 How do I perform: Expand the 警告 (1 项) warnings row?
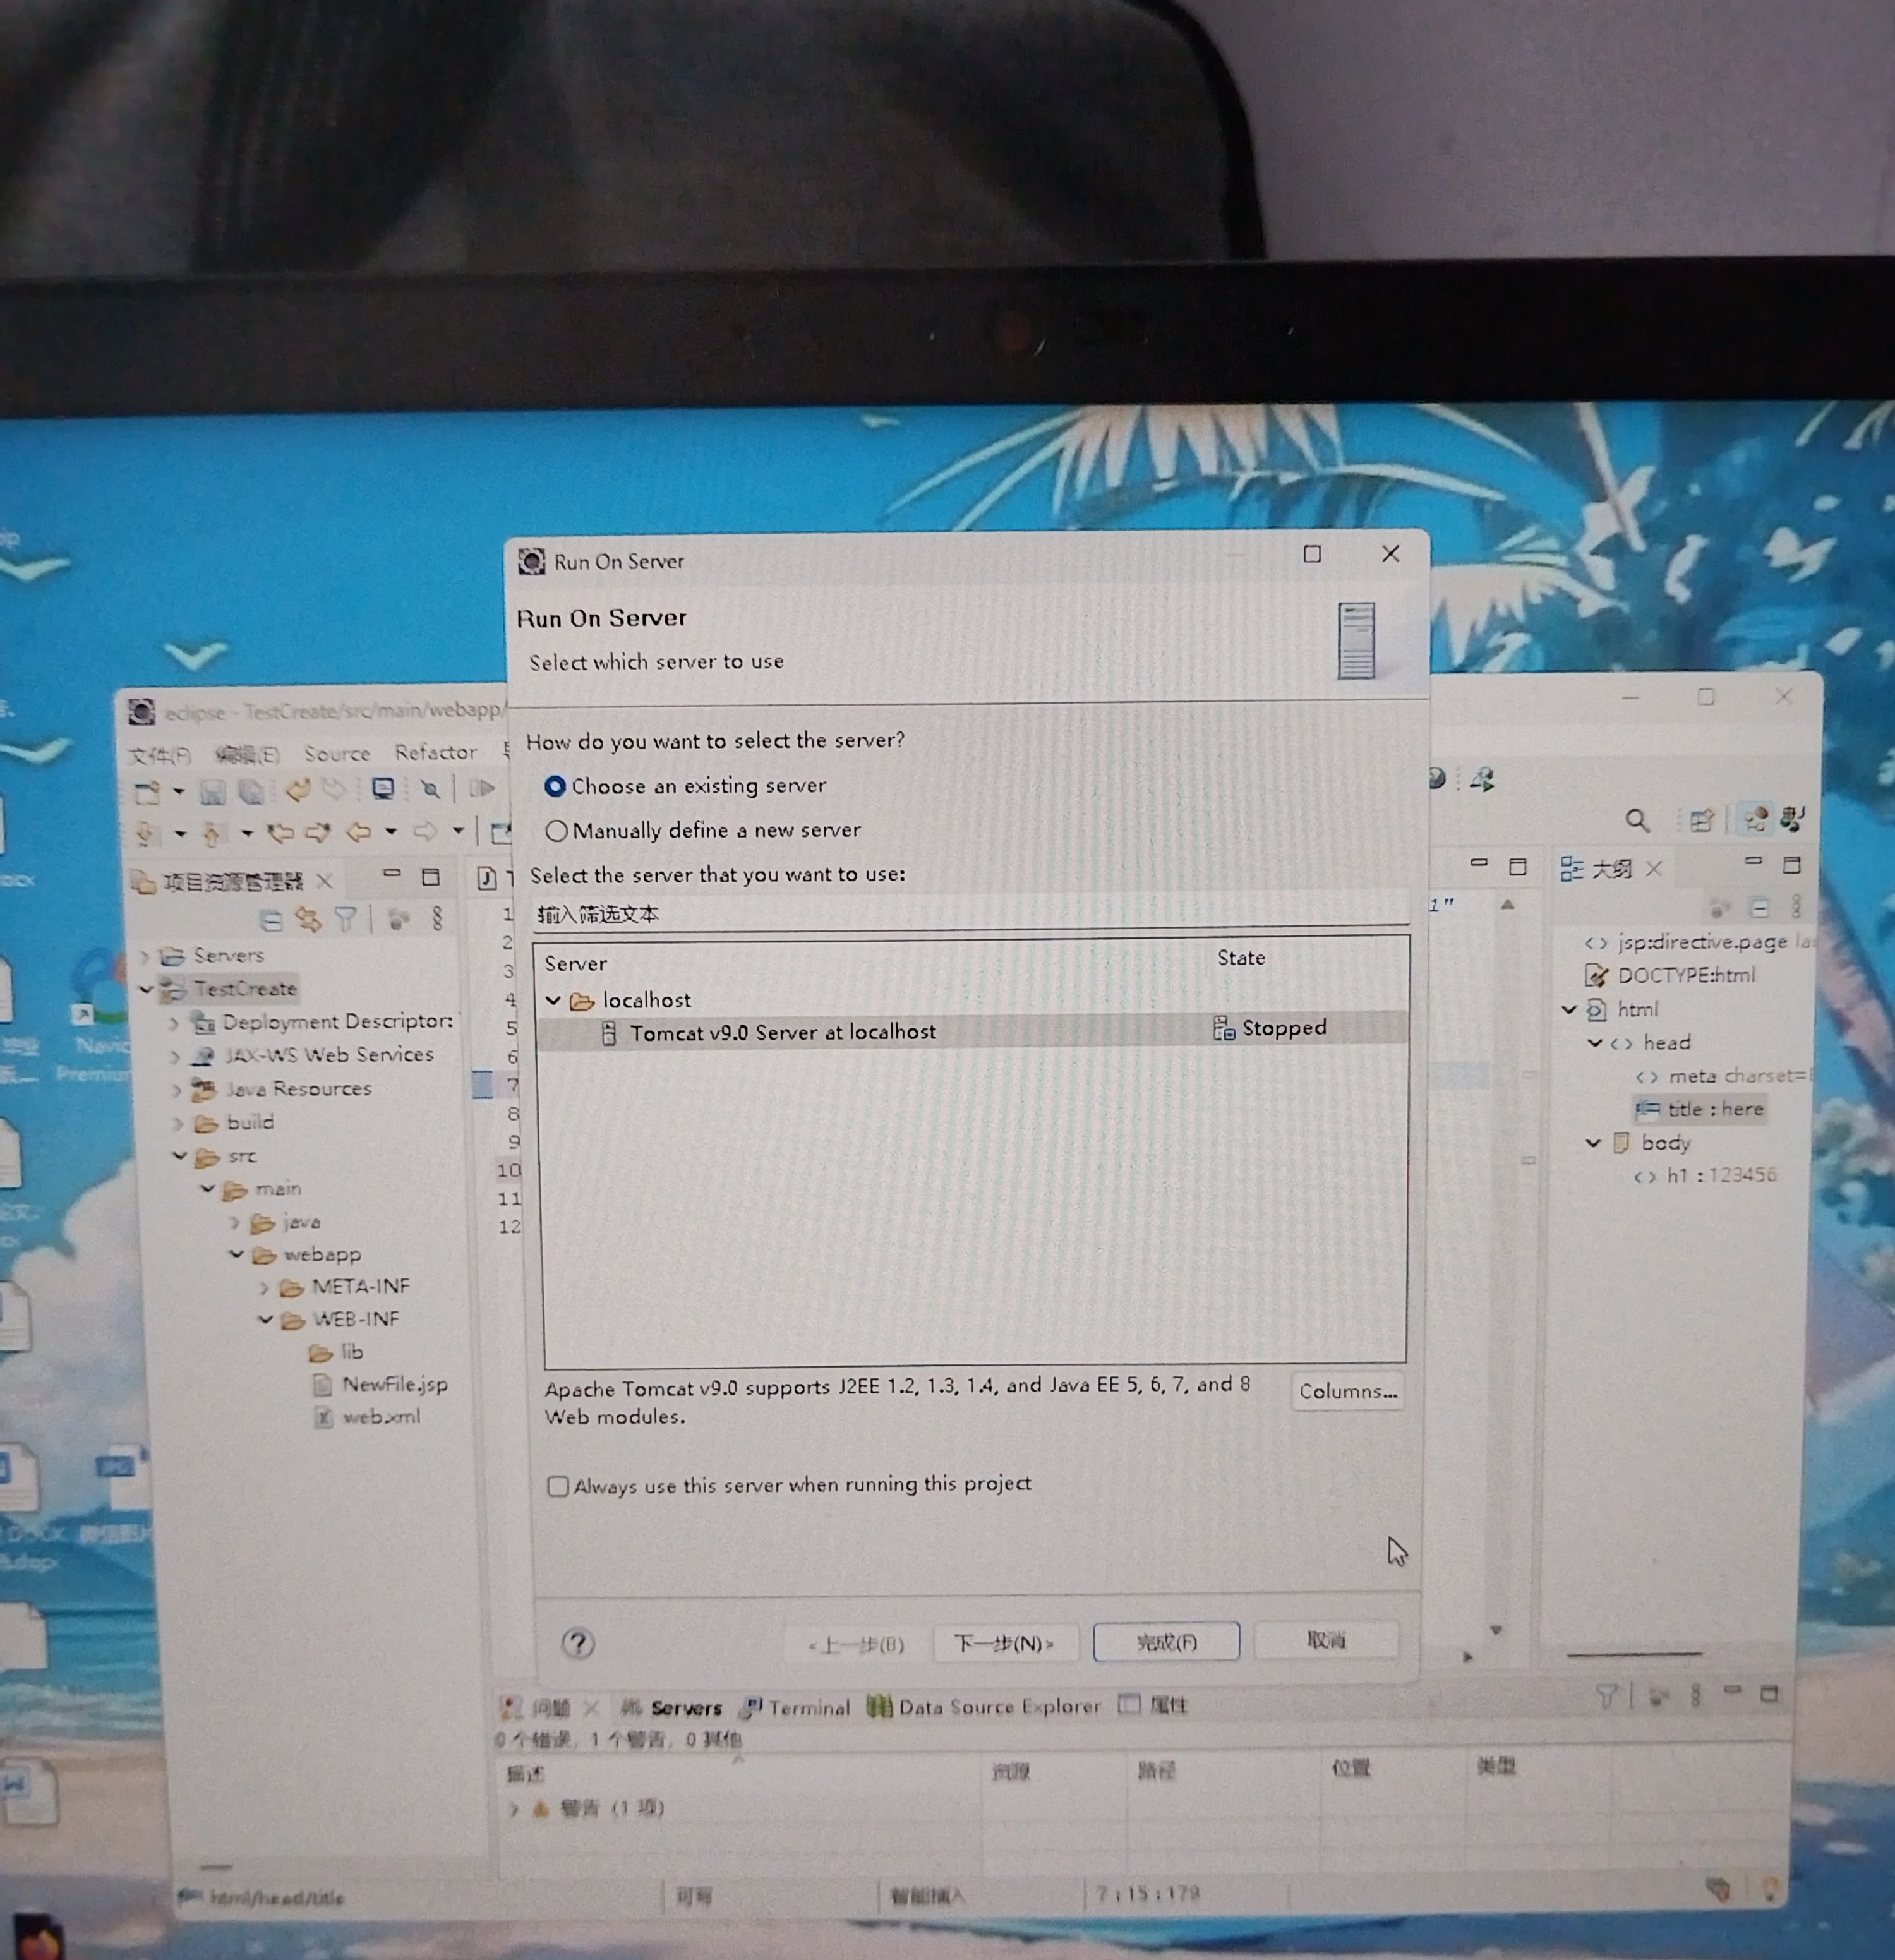tap(514, 1810)
